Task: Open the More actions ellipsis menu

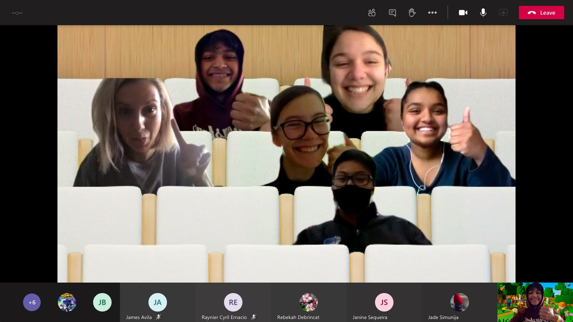Action: [432, 13]
